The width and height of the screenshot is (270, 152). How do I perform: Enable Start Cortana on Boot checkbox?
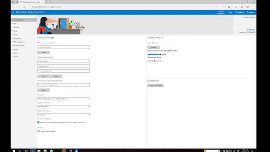coord(38,131)
